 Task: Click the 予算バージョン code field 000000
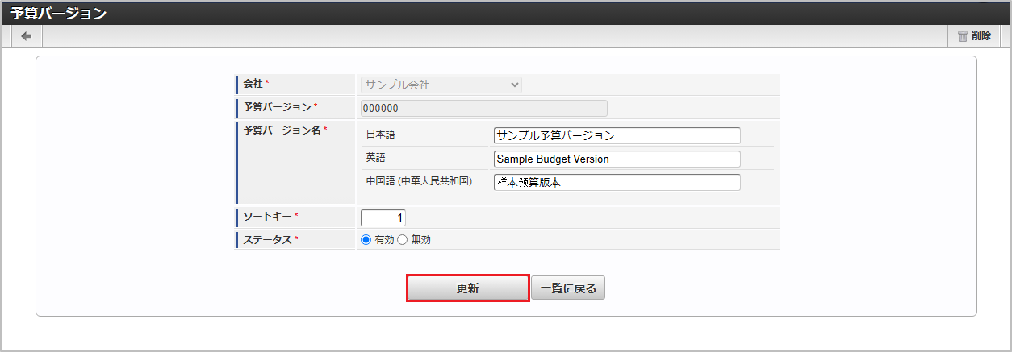(483, 108)
